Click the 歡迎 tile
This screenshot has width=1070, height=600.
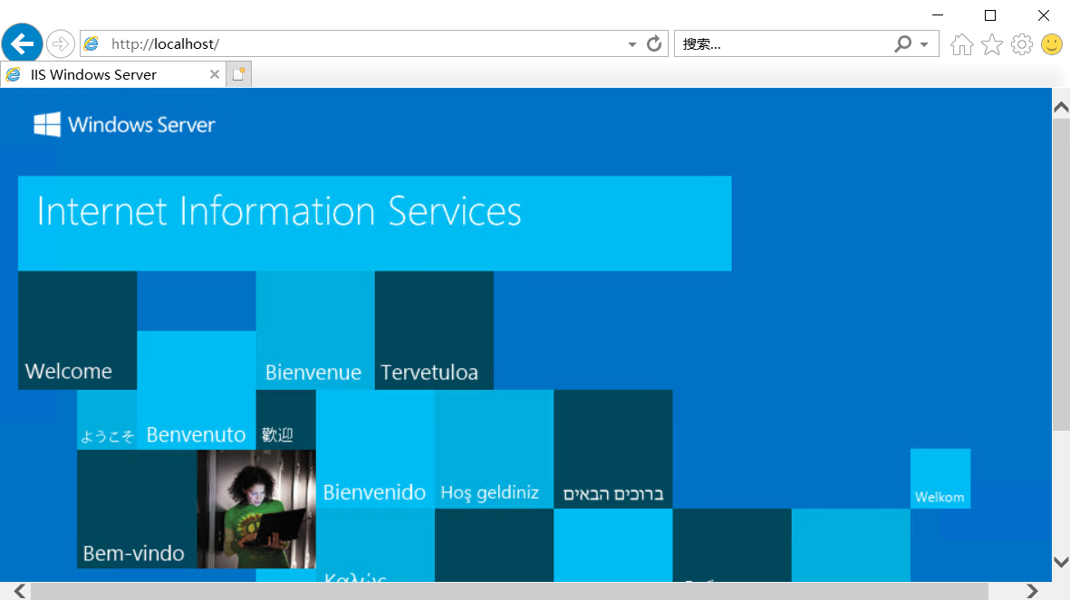coord(286,420)
